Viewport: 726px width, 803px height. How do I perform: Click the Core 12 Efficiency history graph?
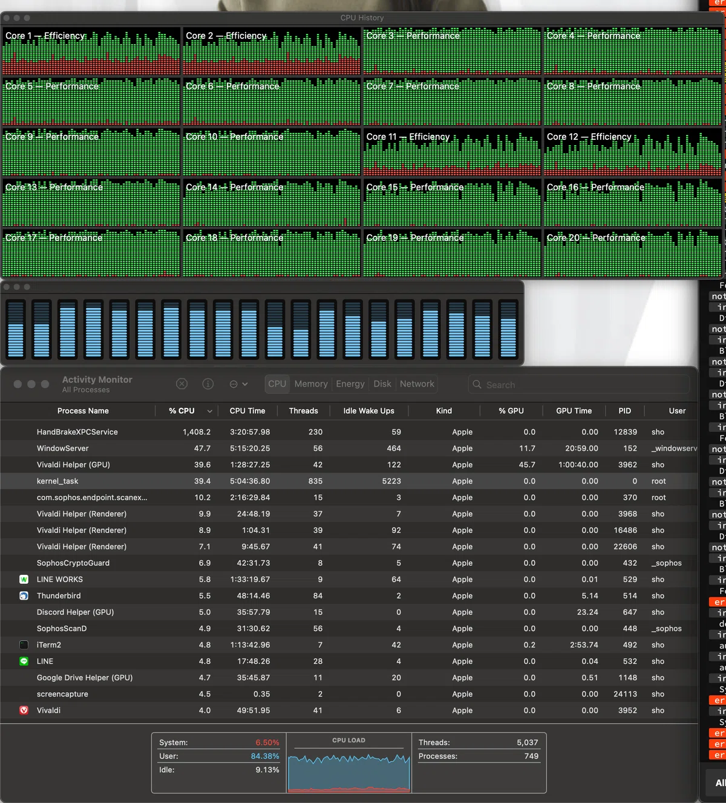[633, 152]
